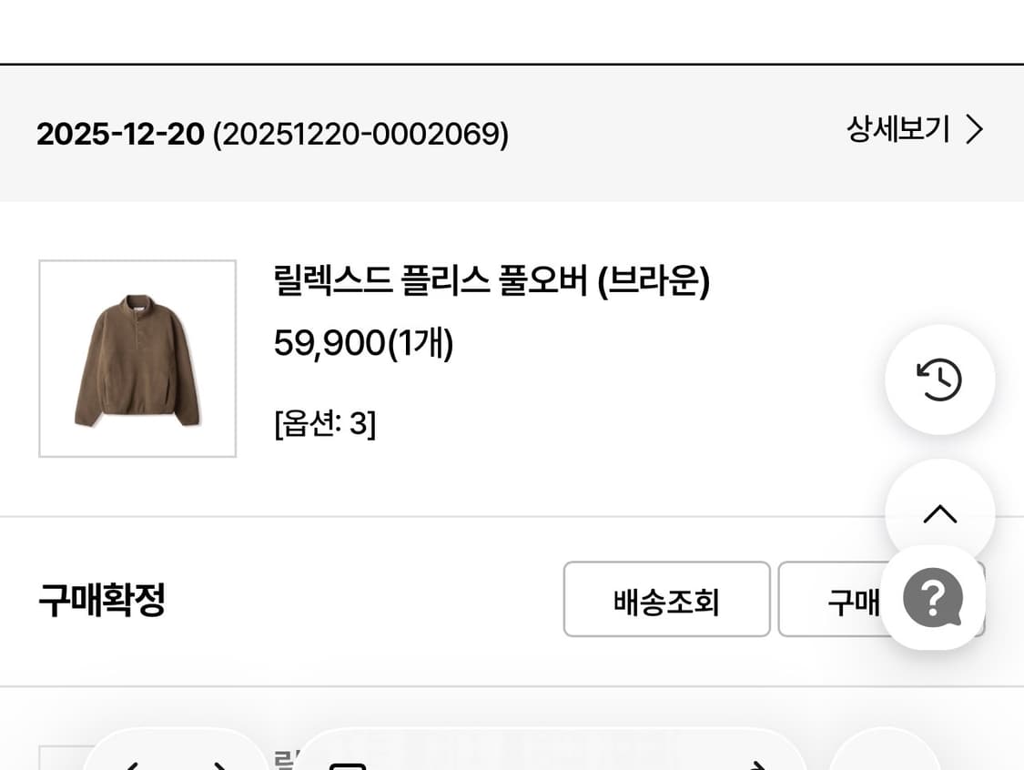Viewport: 1024px width, 770px height.
Task: Select the order date 2025-12-20
Action: point(119,133)
